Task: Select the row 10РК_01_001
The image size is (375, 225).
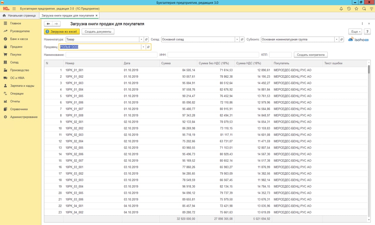Action: (x=206, y=70)
